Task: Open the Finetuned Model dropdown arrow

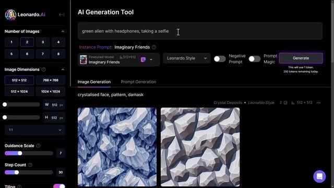Action: coord(151,60)
